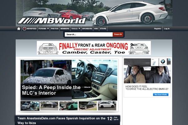Open the Members menu item

point(65,29)
